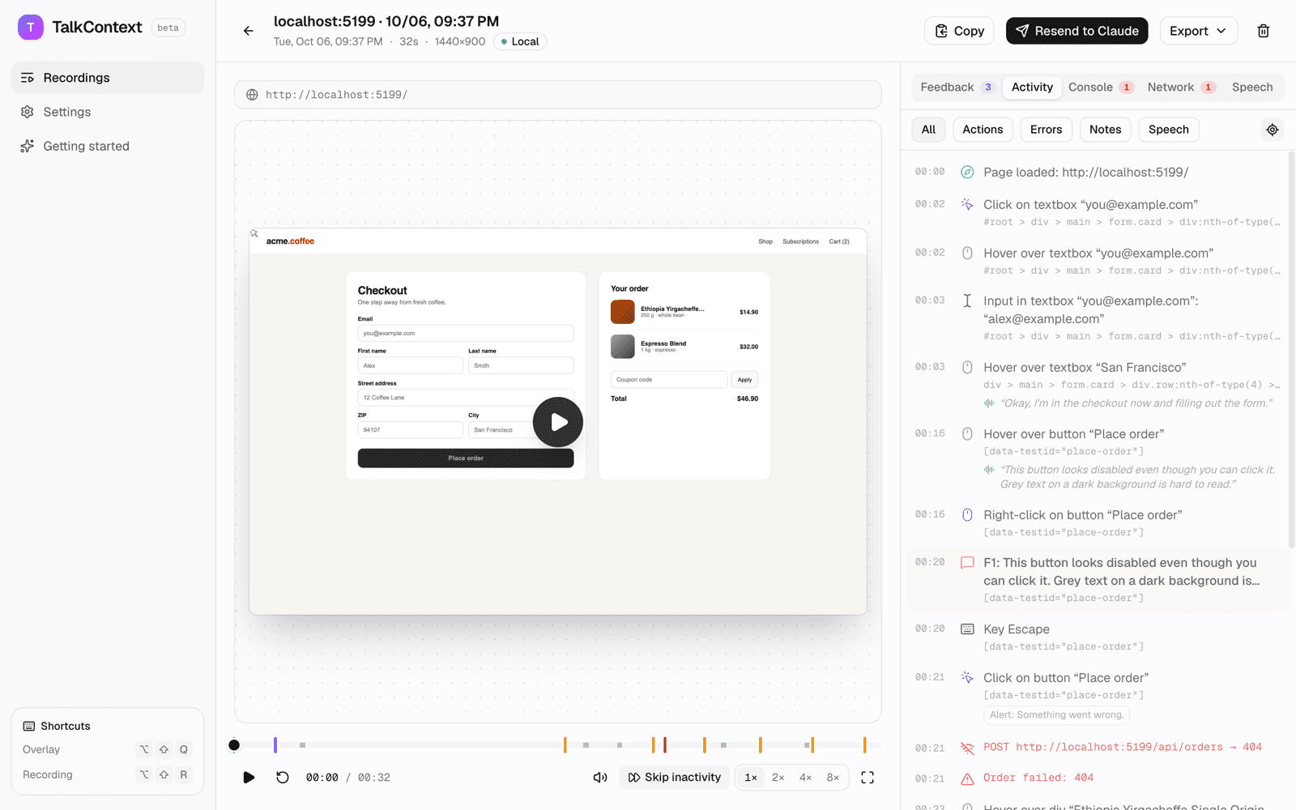Expand the POST api/orders 404 network entry
Viewport: 1296px width, 810px height.
(x=1098, y=747)
